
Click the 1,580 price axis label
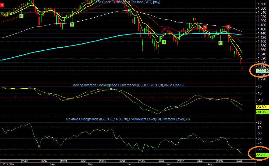[x=262, y=4]
